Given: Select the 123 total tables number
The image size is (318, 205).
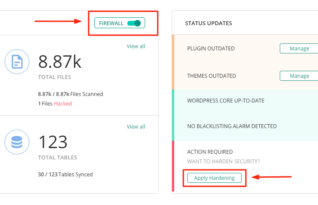Looking at the screenshot, I should [53, 142].
